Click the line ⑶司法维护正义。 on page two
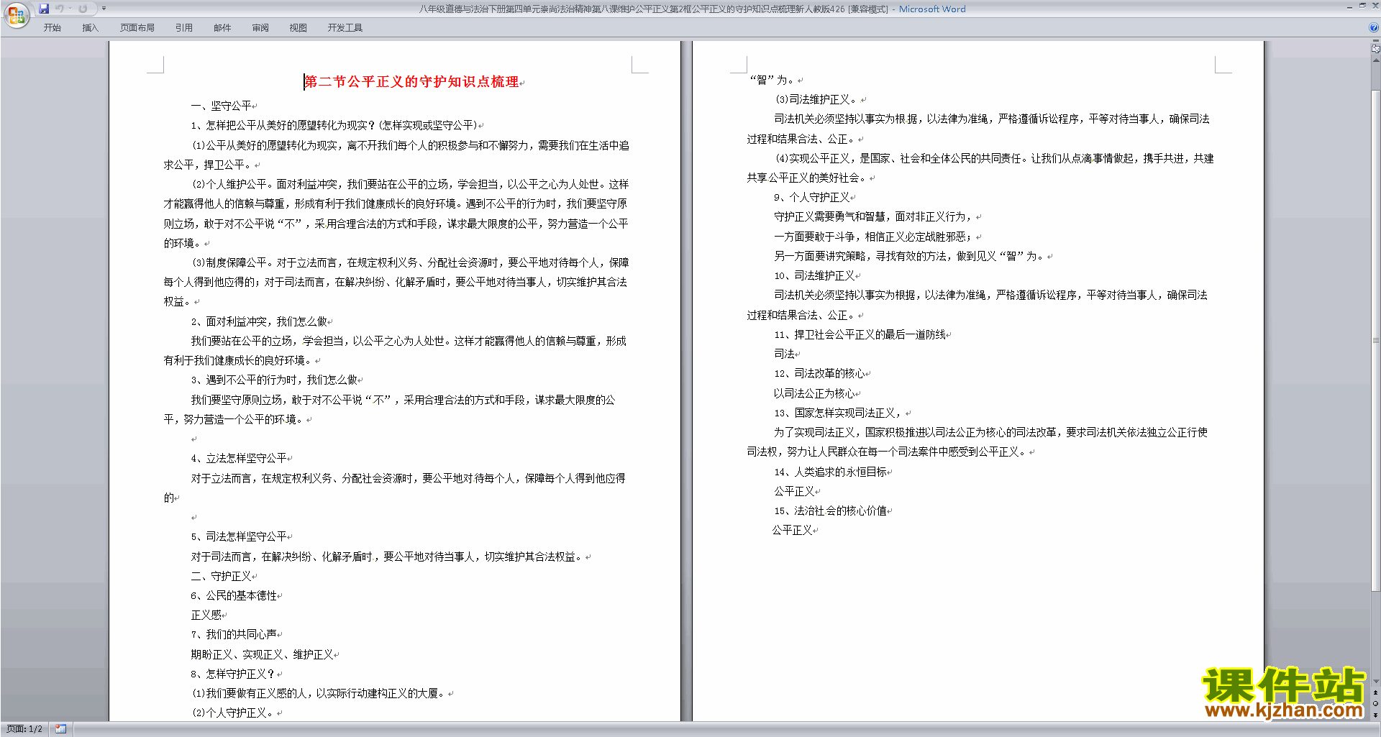Image resolution: width=1381 pixels, height=737 pixels. click(x=817, y=99)
